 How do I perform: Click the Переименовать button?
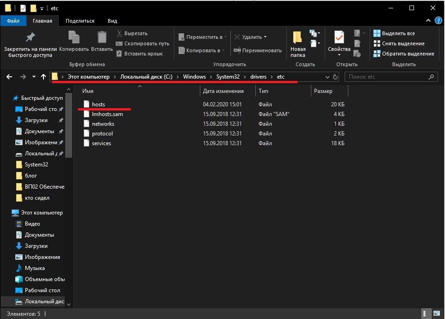(x=258, y=50)
